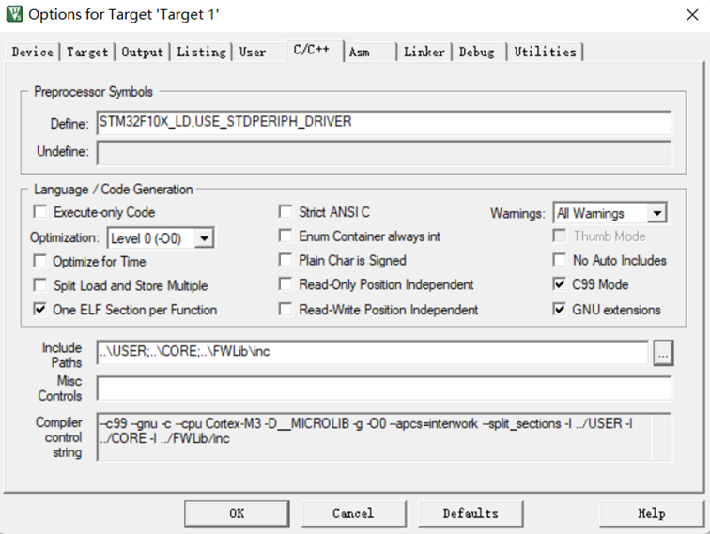Click the Cancel button
Screen dimensions: 710x534
point(354,513)
